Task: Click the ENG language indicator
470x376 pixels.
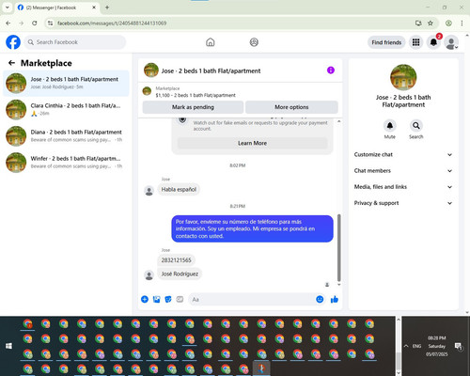Action: [x=416, y=346]
